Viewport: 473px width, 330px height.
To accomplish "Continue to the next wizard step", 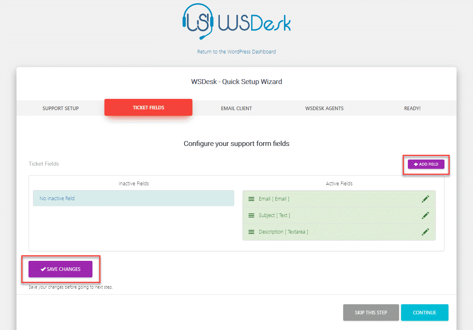I will 424,312.
